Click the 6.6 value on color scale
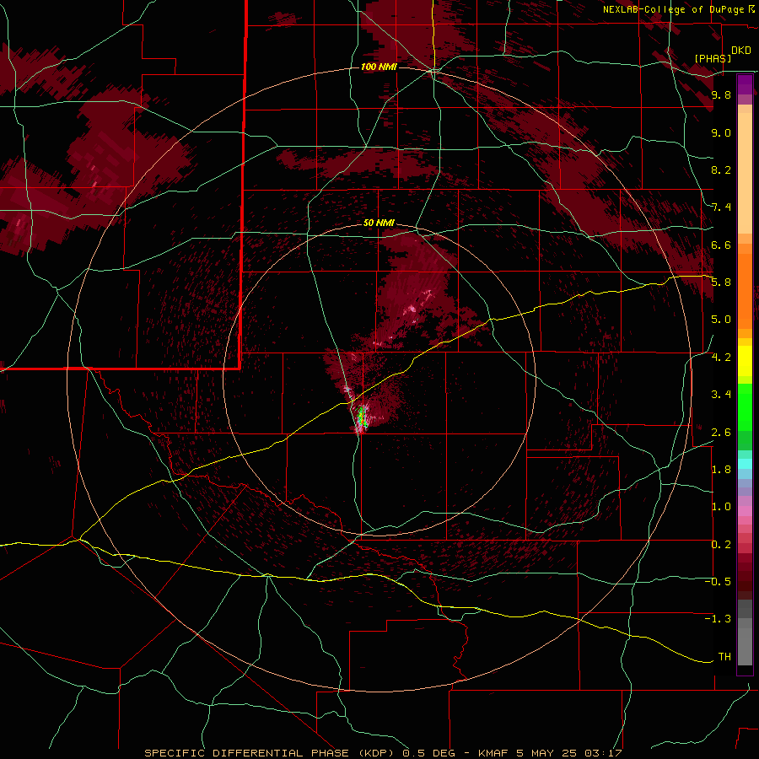The width and height of the screenshot is (759, 759). pyautogui.click(x=721, y=245)
